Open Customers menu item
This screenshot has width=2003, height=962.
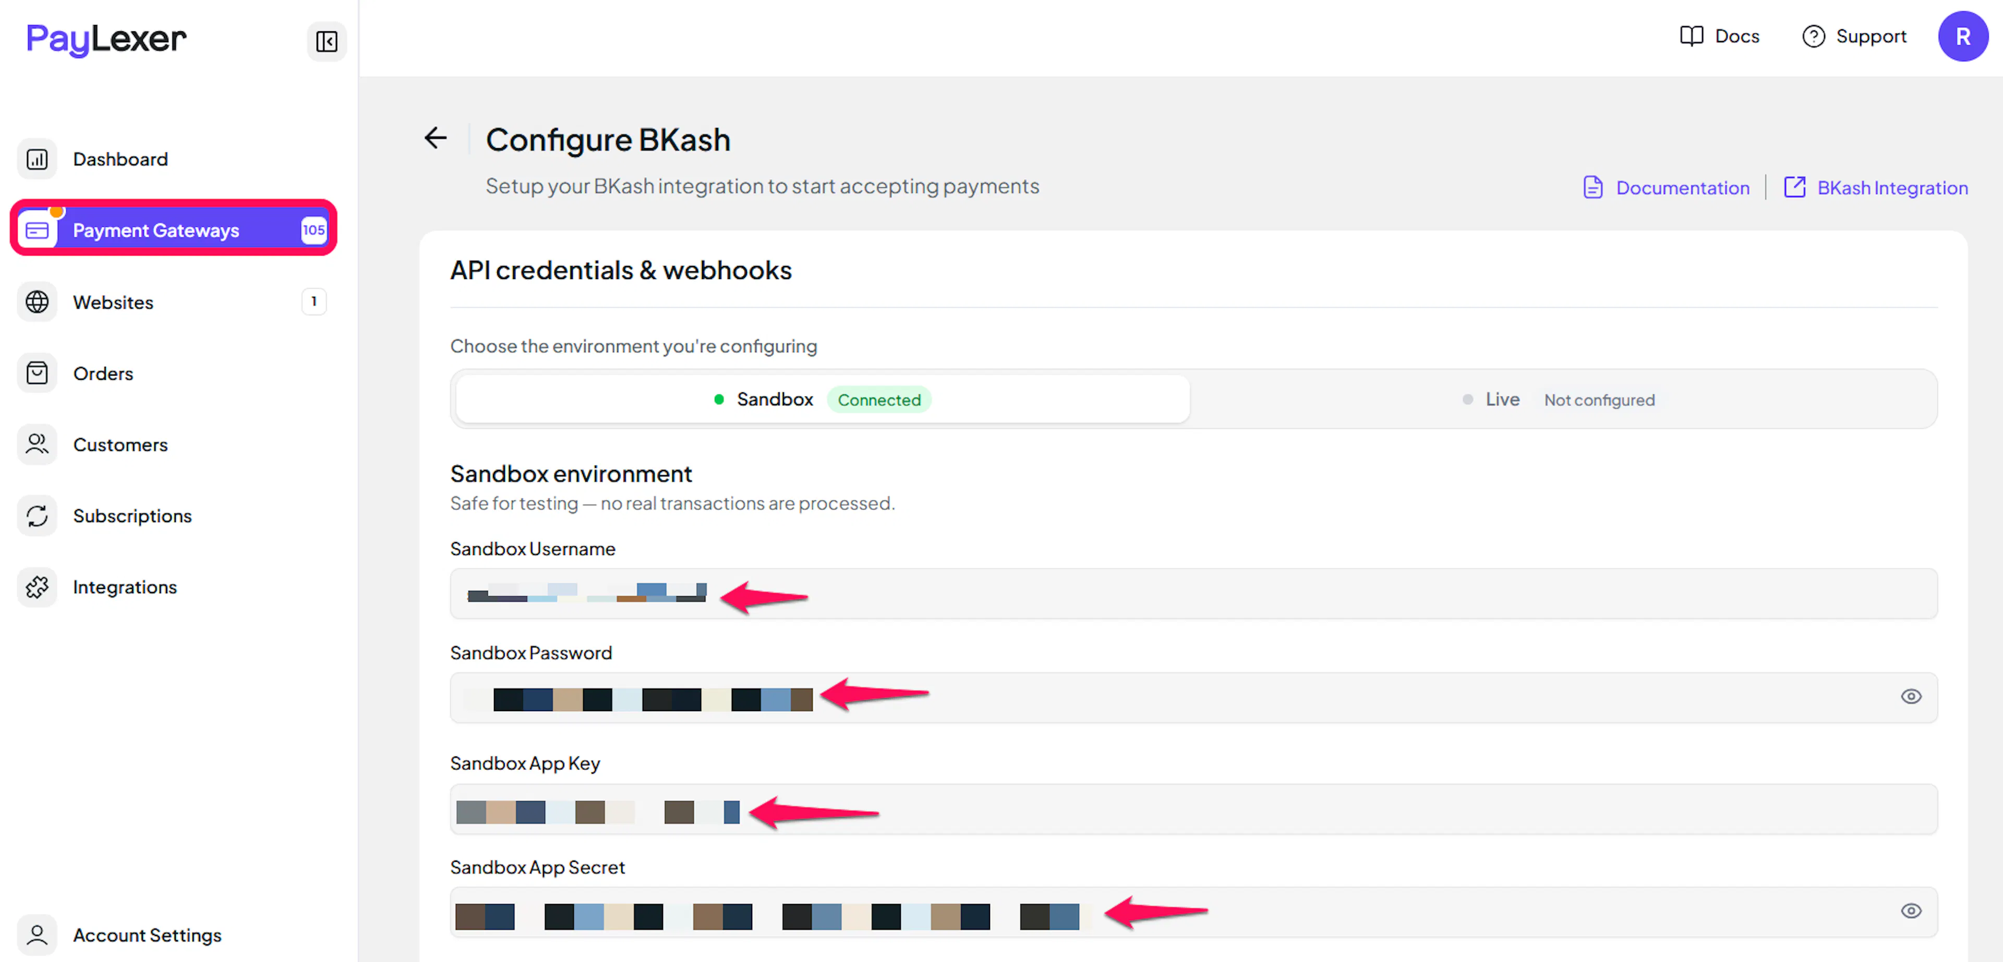[173, 445]
